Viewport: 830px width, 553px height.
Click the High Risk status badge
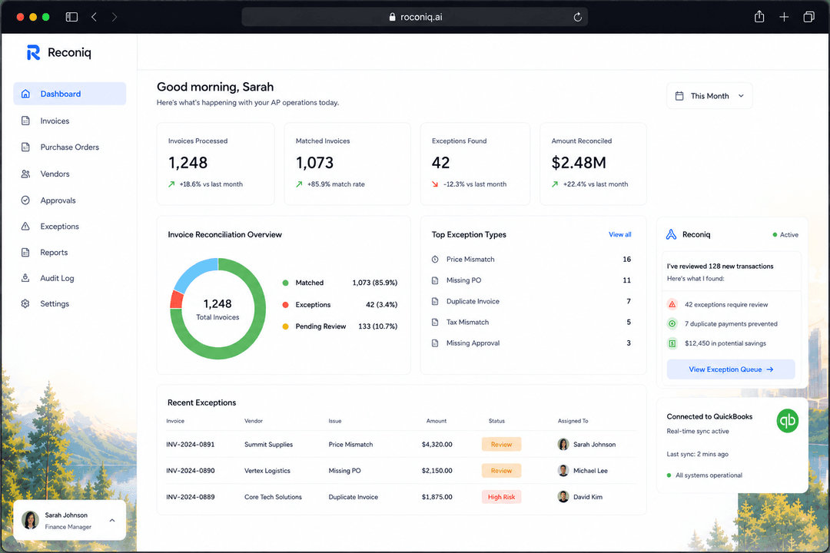coord(501,497)
